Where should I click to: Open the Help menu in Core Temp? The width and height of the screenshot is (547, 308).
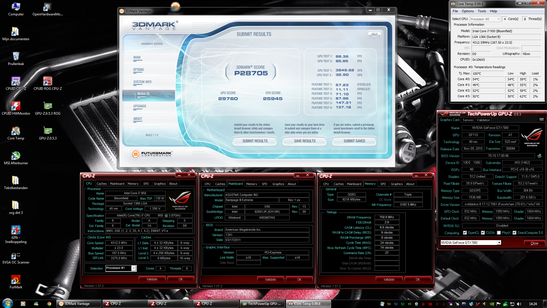[493, 11]
